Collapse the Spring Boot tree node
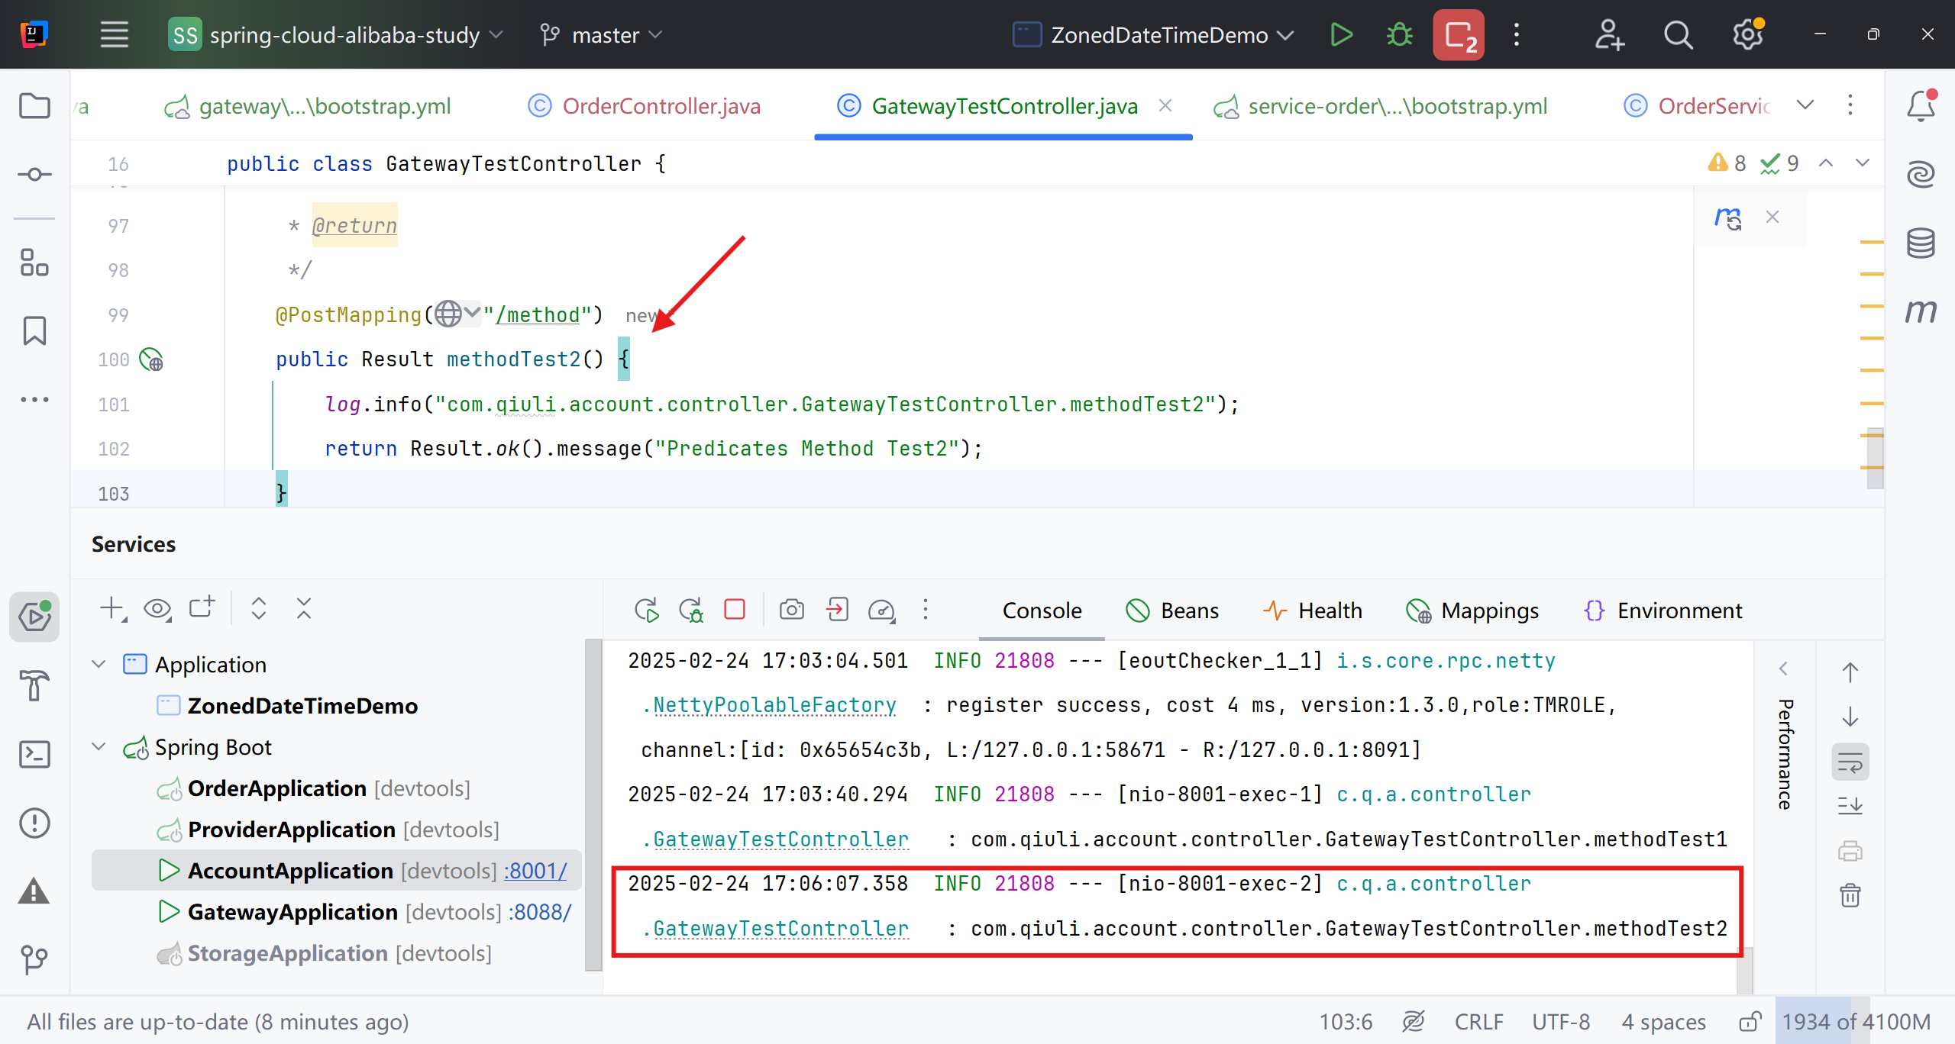The image size is (1955, 1044). pyautogui.click(x=99, y=746)
